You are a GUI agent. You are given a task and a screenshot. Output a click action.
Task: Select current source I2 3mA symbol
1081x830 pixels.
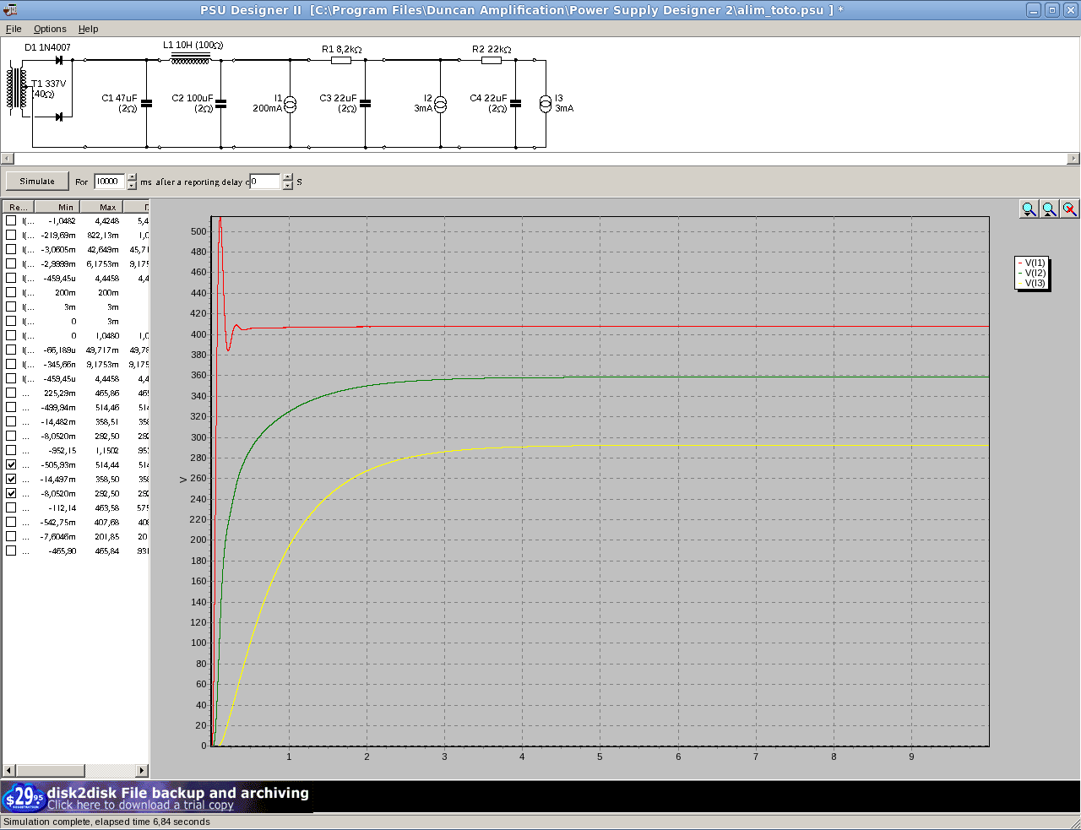click(x=440, y=104)
